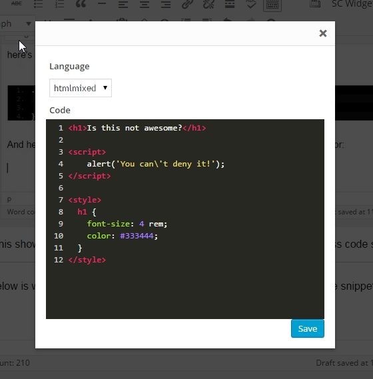The image size is (373, 379).
Task: Click the closing brace on line 11
Action: point(80,248)
